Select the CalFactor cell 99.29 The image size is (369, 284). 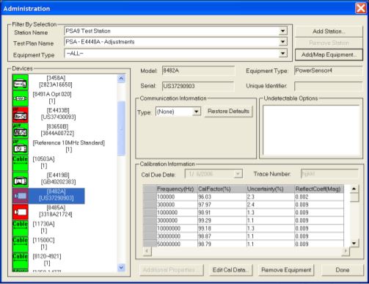pos(222,220)
